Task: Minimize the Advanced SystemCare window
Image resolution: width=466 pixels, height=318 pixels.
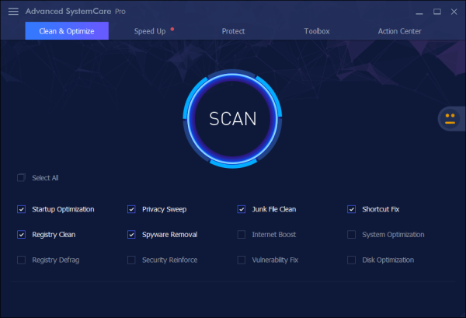Action: click(419, 13)
